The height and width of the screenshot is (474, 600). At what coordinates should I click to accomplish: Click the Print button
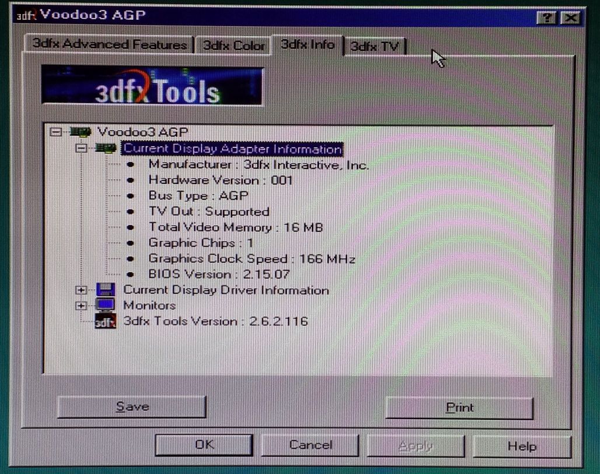point(459,408)
